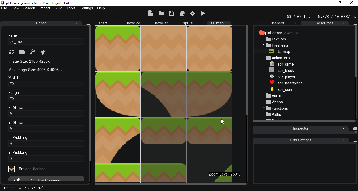Screen dimensions: 358x191
Task: Click the platformer_example red folder icon
Action: (x=262, y=33)
